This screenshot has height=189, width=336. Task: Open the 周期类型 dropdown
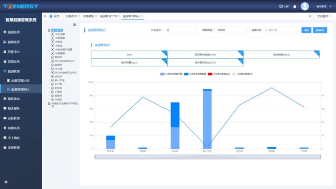pos(232,30)
